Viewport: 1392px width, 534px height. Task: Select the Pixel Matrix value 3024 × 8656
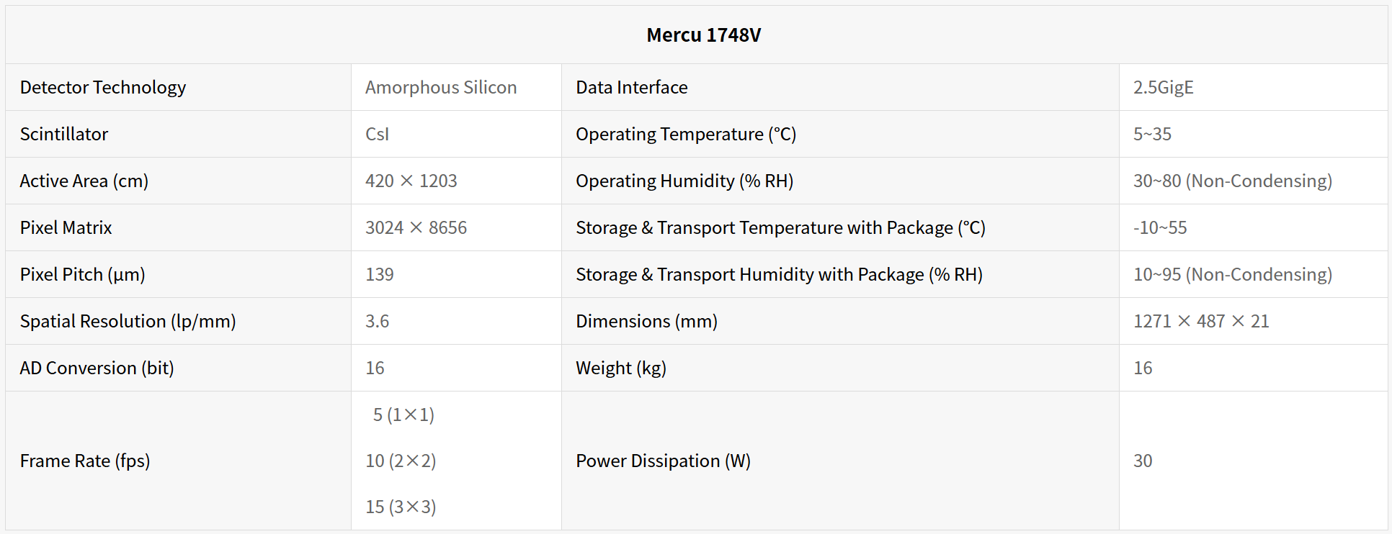(416, 228)
